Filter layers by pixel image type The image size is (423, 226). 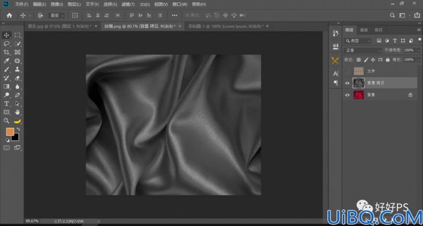[379, 41]
